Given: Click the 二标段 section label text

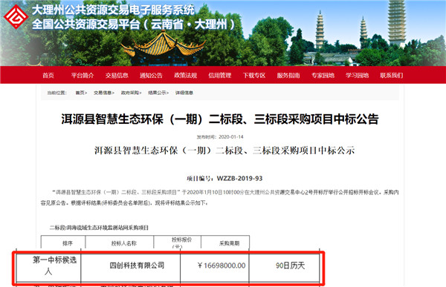Looking at the screenshot, I should 99,228.
